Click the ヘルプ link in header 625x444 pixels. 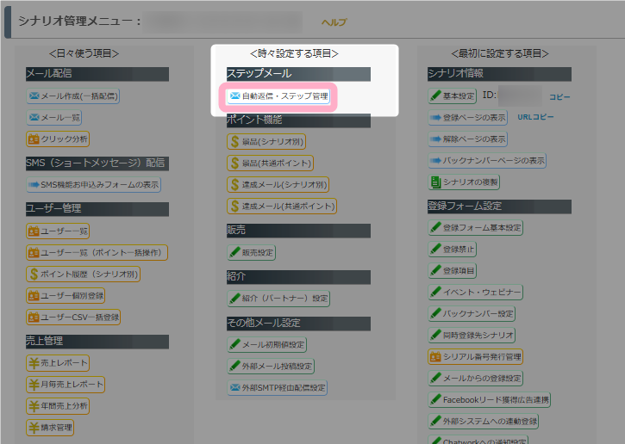pyautogui.click(x=334, y=22)
